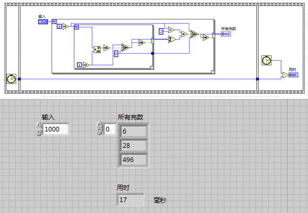Select the Subtract node before 用时
This screenshot has height=213, width=308.
tap(285, 75)
